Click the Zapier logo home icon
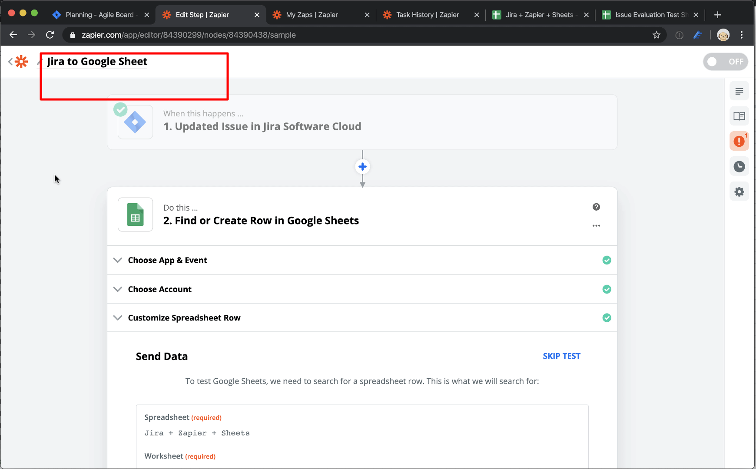This screenshot has width=756, height=469. [x=21, y=62]
